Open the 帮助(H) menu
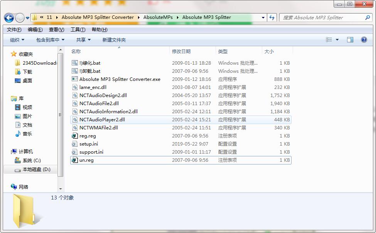This screenshot has width=376, height=233. tap(99, 30)
